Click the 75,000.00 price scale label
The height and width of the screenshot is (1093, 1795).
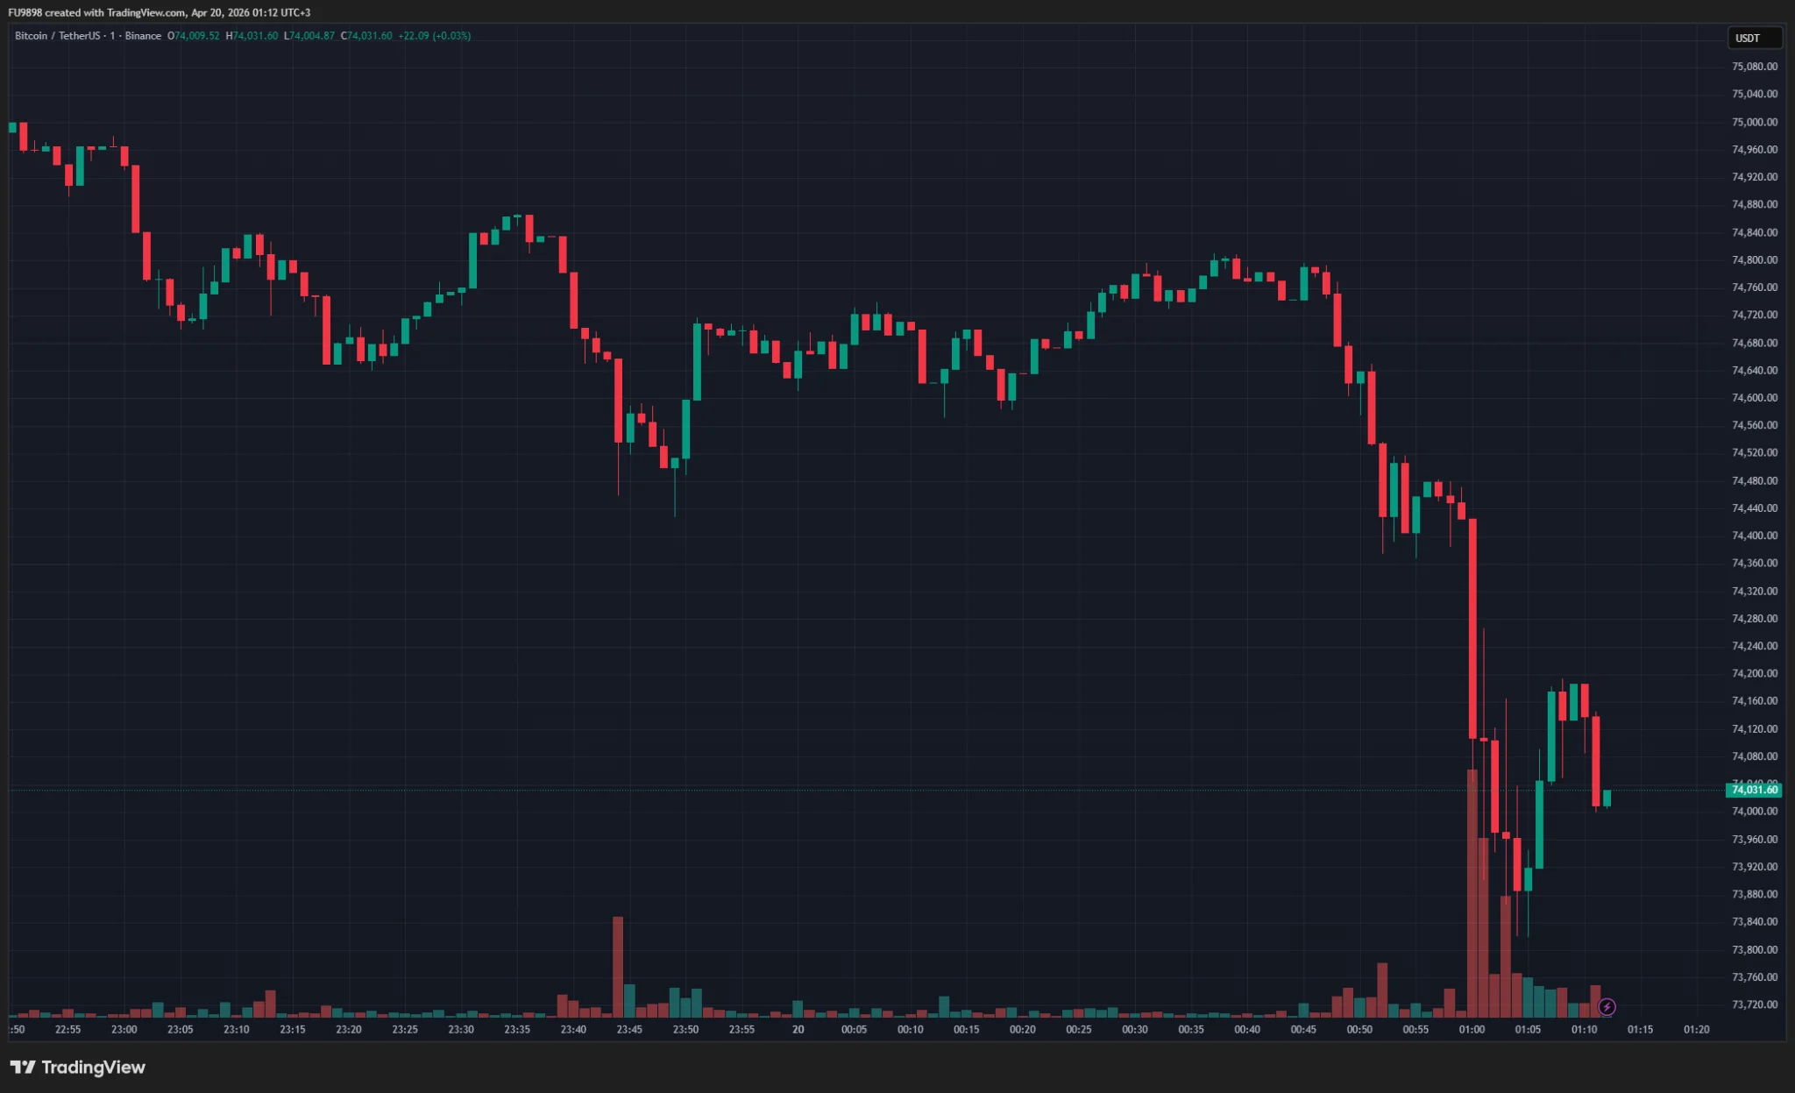coord(1754,122)
